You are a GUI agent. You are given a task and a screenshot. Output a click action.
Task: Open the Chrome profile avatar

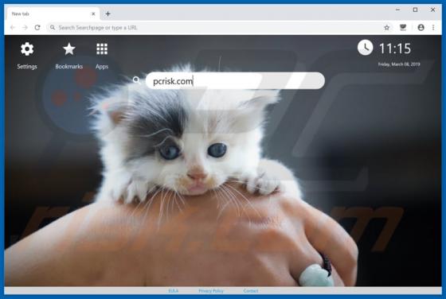421,28
